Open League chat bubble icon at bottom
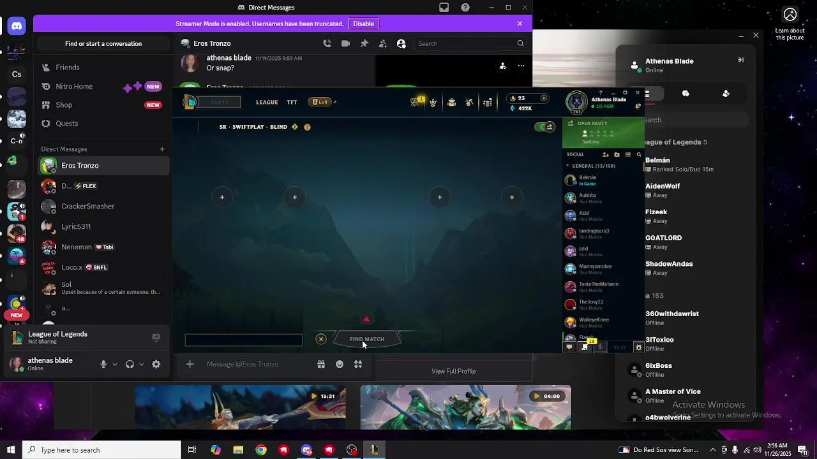Image resolution: width=817 pixels, height=459 pixels. pyautogui.click(x=569, y=347)
